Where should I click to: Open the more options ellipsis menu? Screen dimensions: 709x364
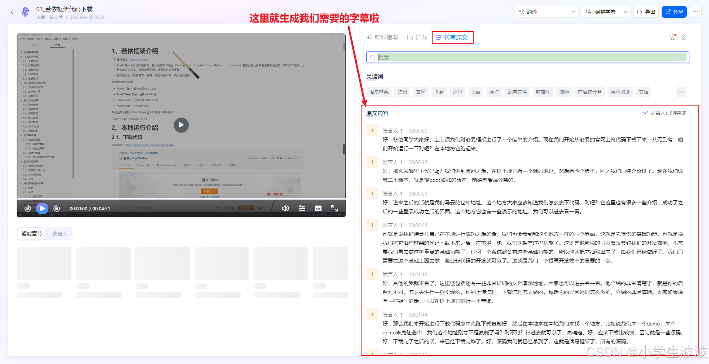696,12
